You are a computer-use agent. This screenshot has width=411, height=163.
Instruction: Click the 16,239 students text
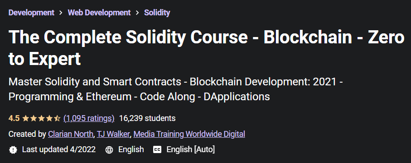click(x=147, y=118)
